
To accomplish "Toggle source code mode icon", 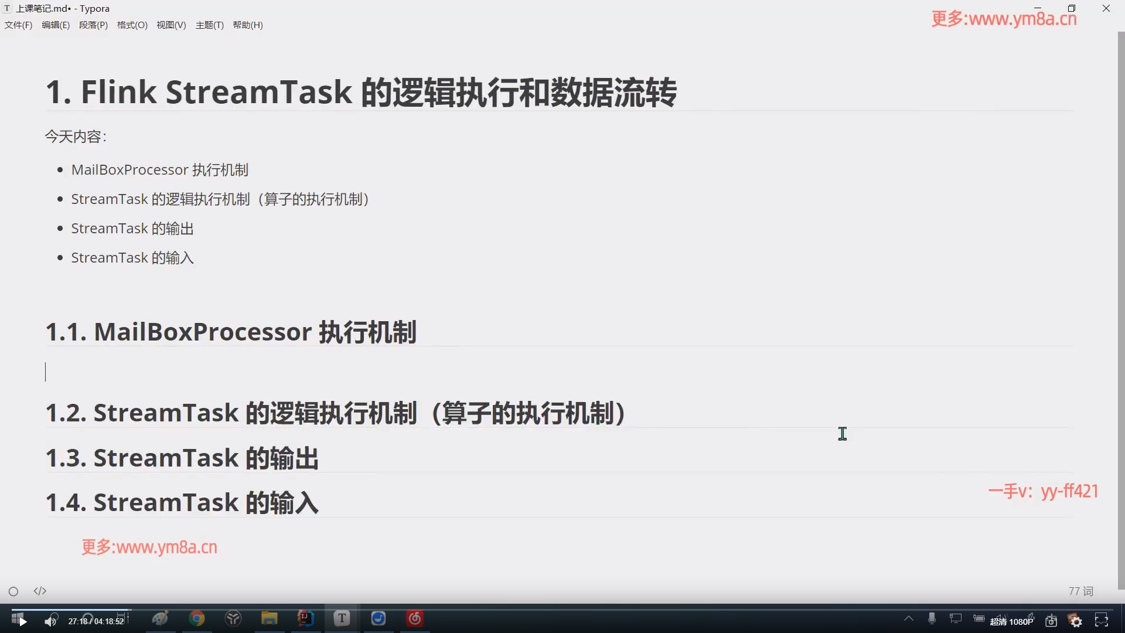I will coord(40,591).
